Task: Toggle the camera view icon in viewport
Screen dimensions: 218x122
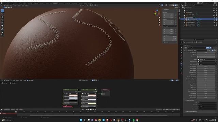Action: coord(159,23)
